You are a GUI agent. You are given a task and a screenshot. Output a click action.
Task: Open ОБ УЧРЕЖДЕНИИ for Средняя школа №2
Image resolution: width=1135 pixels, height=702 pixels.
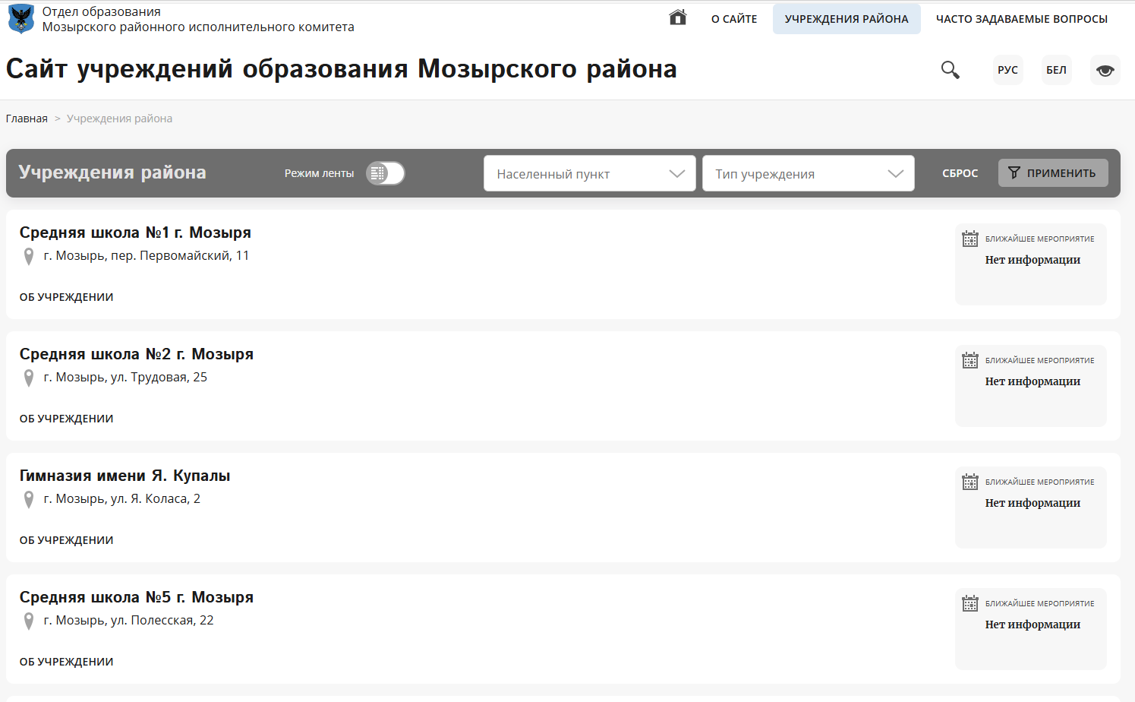coord(67,419)
